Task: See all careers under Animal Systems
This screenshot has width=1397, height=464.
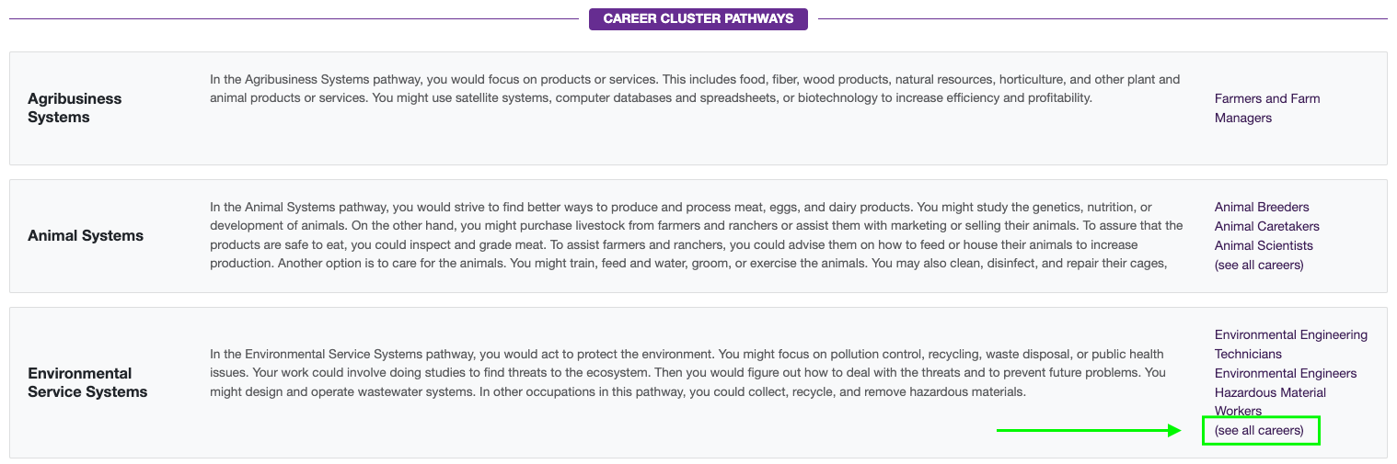Action: (1259, 265)
